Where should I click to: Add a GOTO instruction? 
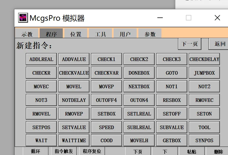click(x=172, y=73)
